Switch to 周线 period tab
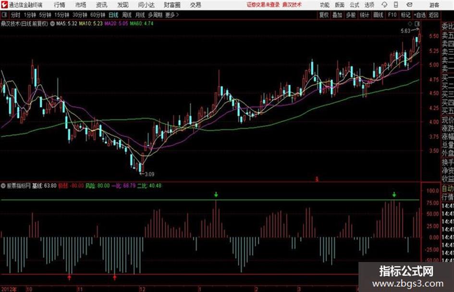 (127, 15)
